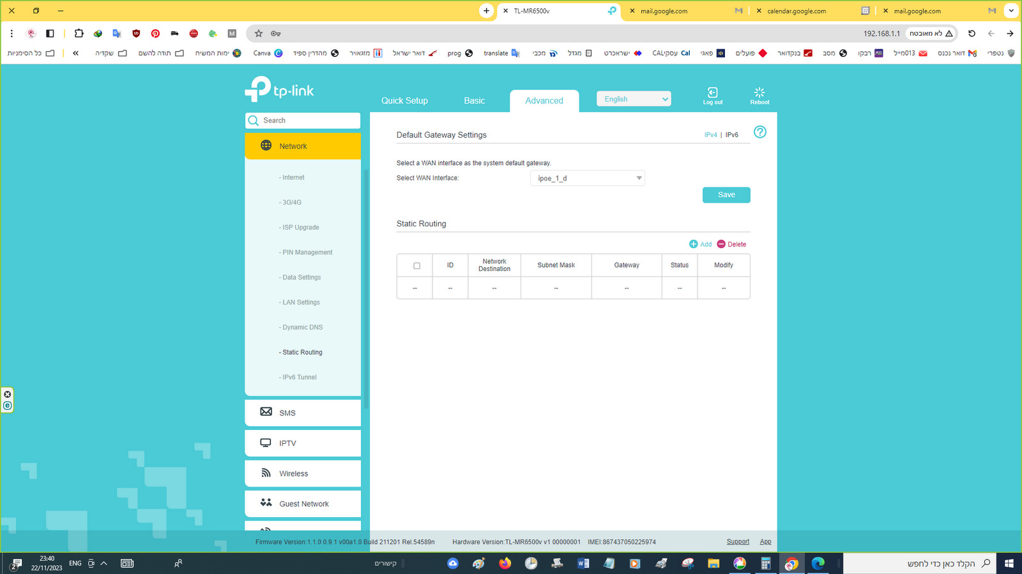The width and height of the screenshot is (1022, 574).
Task: Click the Reboot icon
Action: click(x=759, y=93)
